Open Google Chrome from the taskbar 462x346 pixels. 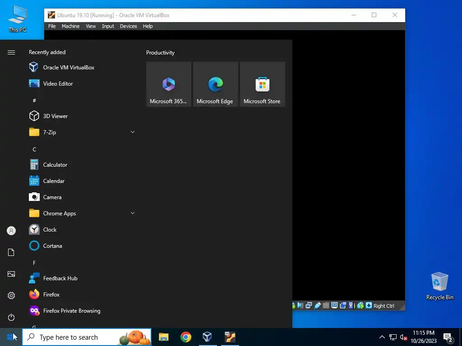(185, 337)
